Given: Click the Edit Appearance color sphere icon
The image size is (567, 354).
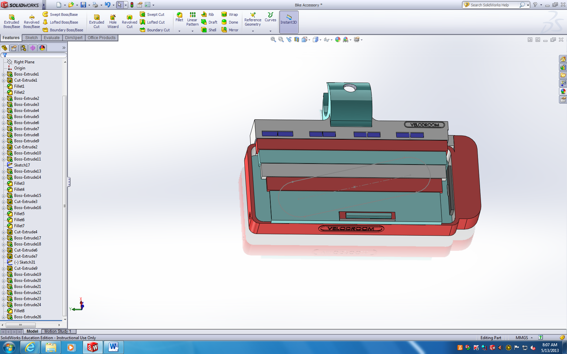Looking at the screenshot, I should coord(338,40).
